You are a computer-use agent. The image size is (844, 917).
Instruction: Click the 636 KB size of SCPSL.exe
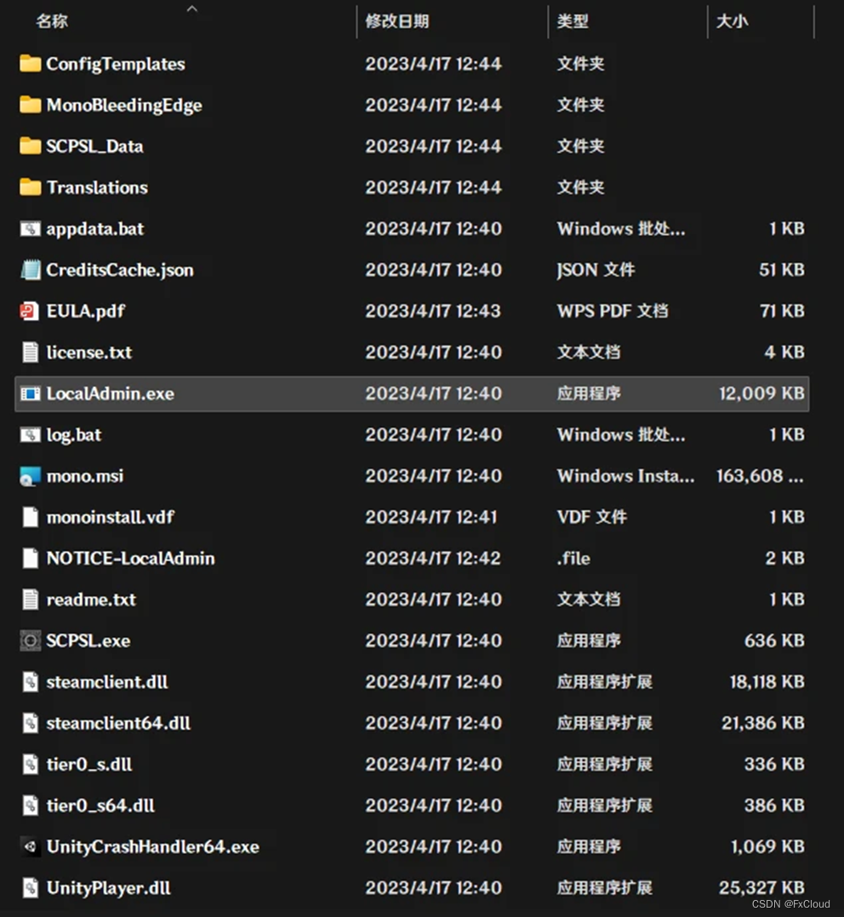(774, 641)
